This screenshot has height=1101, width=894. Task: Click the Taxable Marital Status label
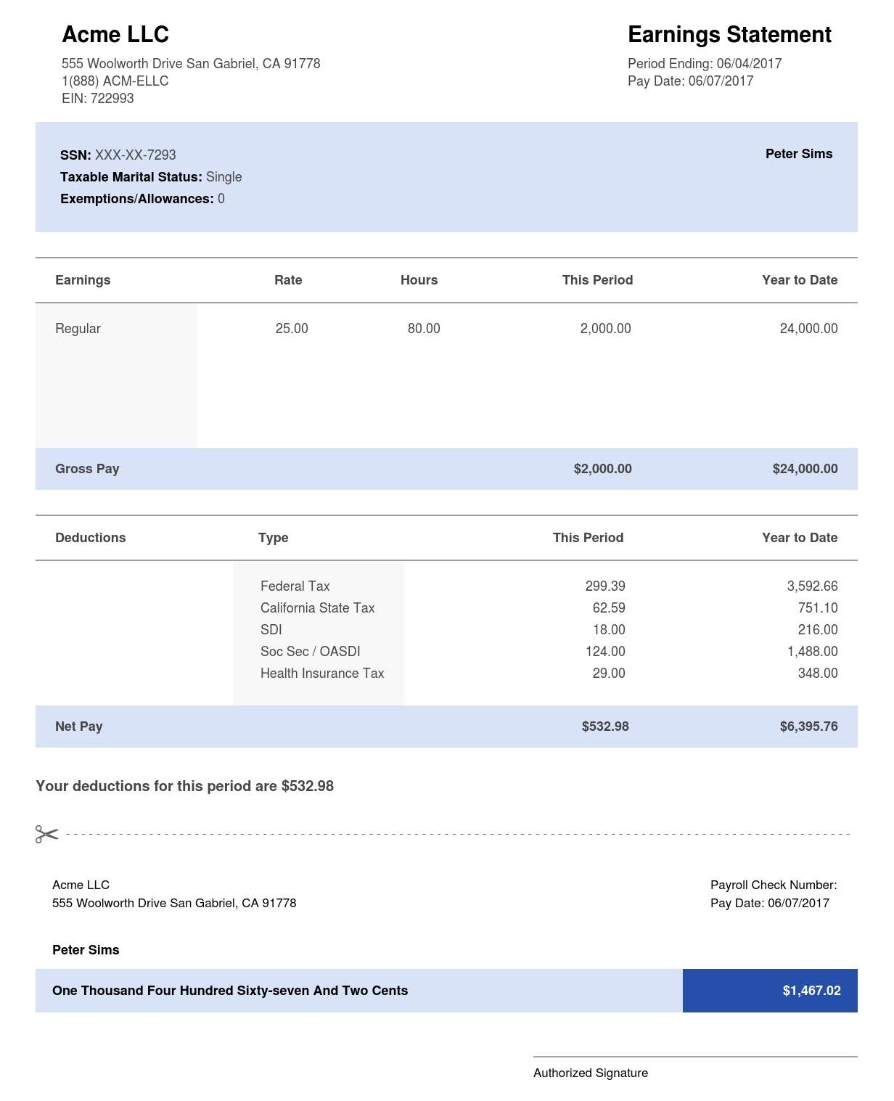tap(131, 177)
